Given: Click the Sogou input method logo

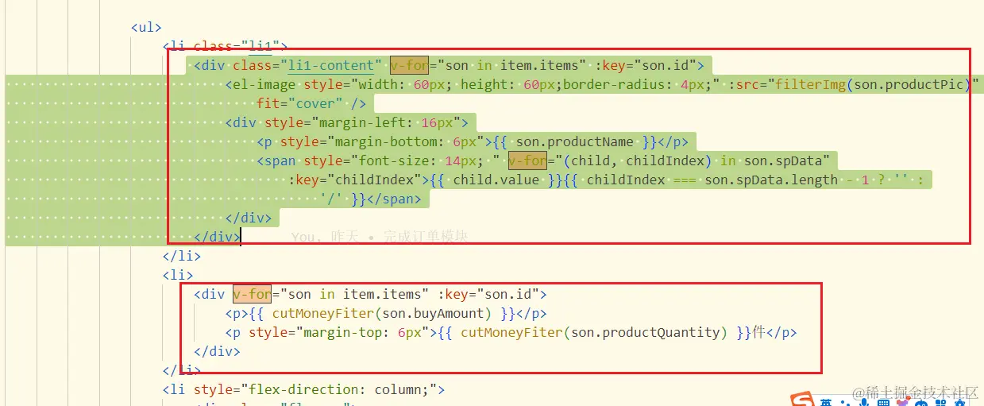Looking at the screenshot, I should 802,400.
